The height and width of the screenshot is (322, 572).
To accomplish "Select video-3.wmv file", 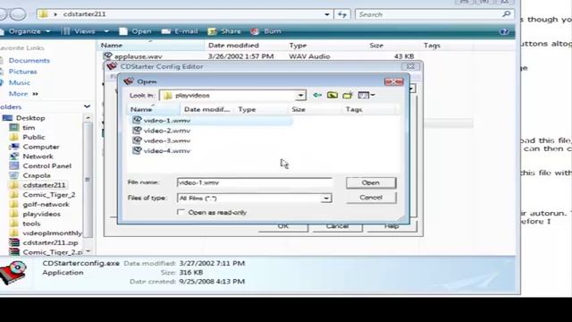I will [167, 141].
